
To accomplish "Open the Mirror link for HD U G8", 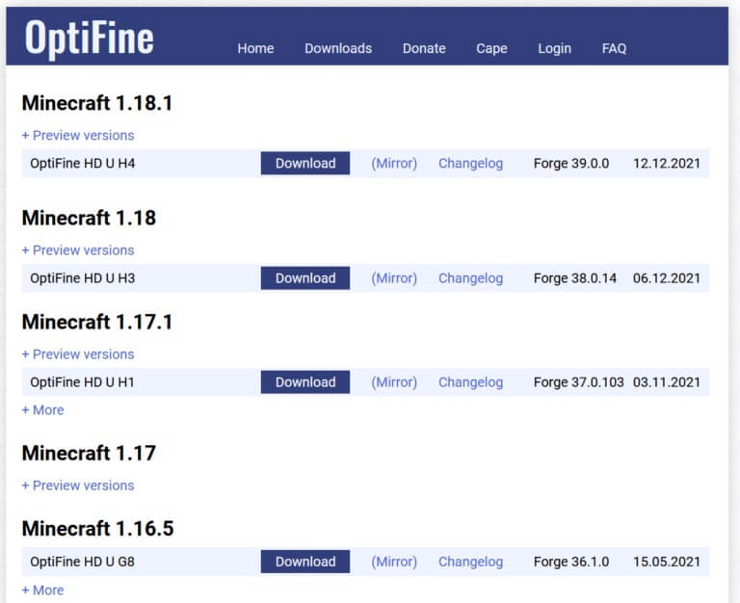I will 394,562.
